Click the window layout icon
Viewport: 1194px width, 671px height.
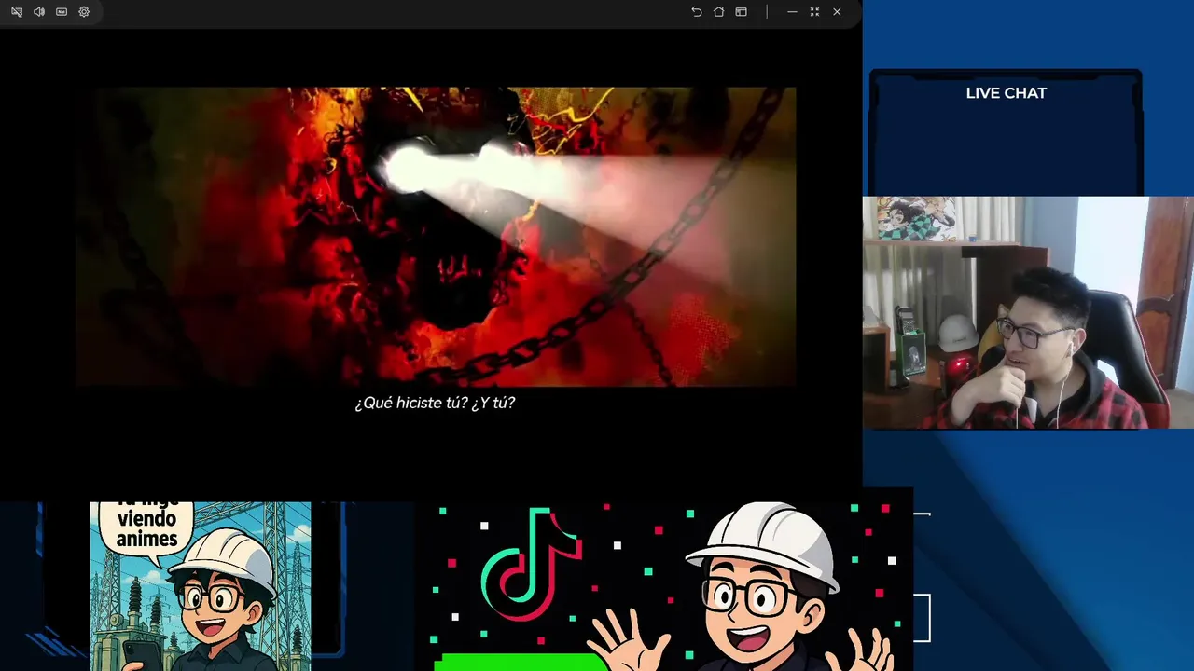point(742,12)
